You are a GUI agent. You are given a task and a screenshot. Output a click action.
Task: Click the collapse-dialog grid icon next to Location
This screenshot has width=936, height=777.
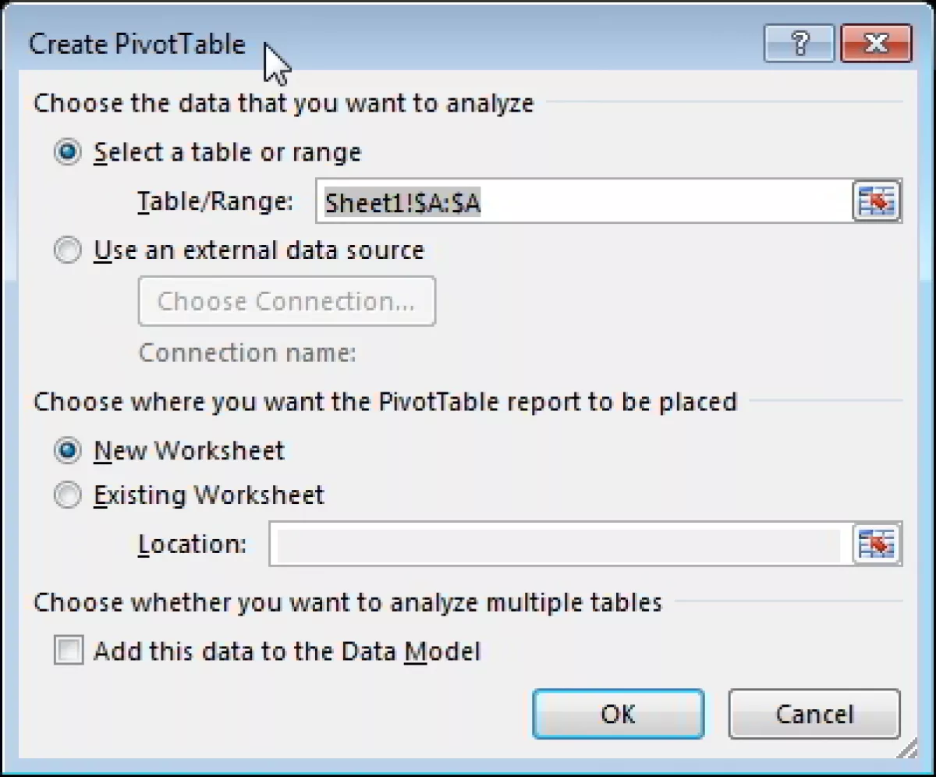point(877,545)
